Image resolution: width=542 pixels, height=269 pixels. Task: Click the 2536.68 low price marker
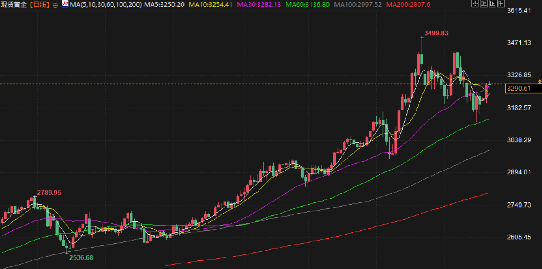pos(81,258)
